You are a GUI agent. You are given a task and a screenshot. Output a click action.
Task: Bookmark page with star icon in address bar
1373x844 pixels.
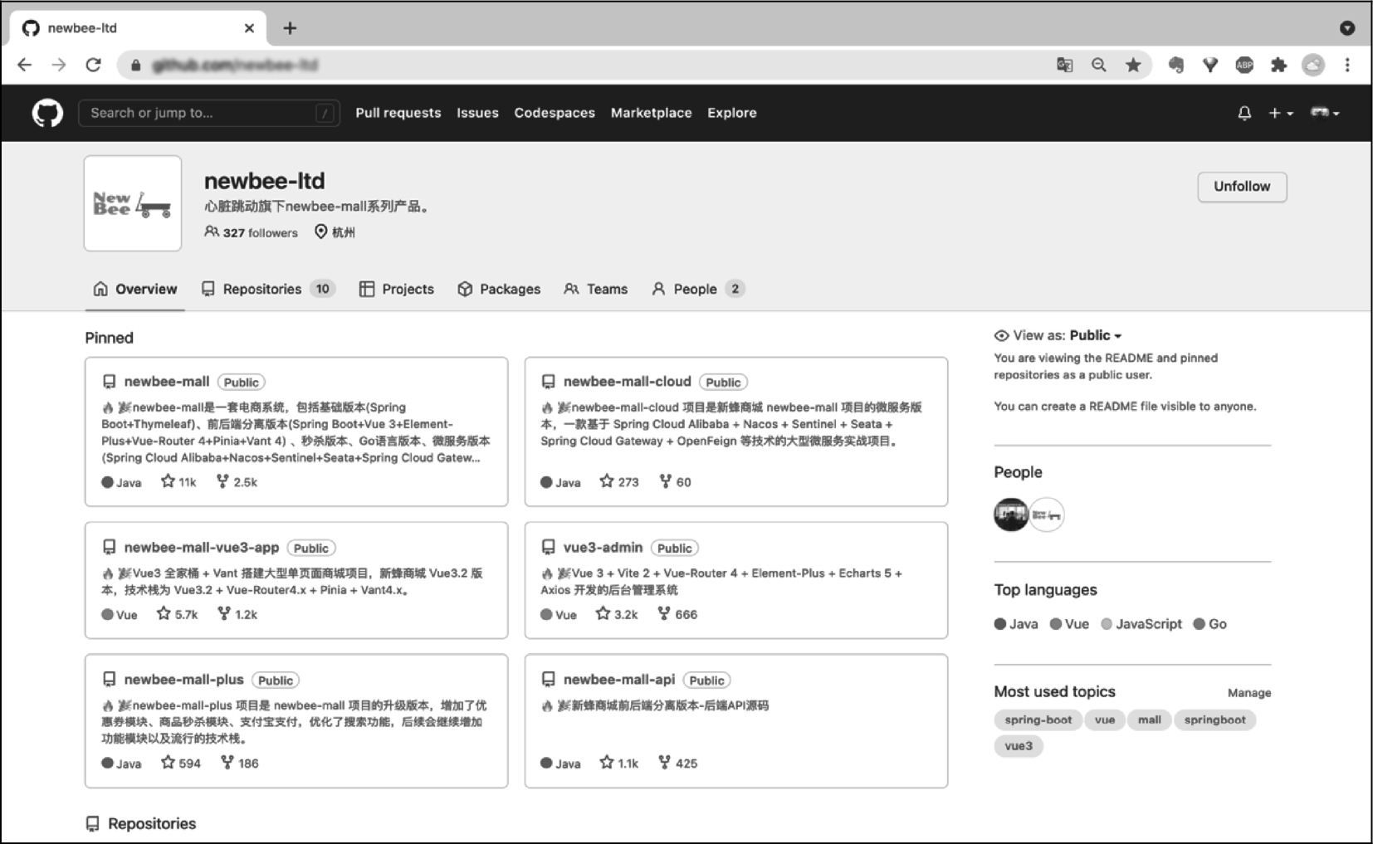coord(1133,65)
